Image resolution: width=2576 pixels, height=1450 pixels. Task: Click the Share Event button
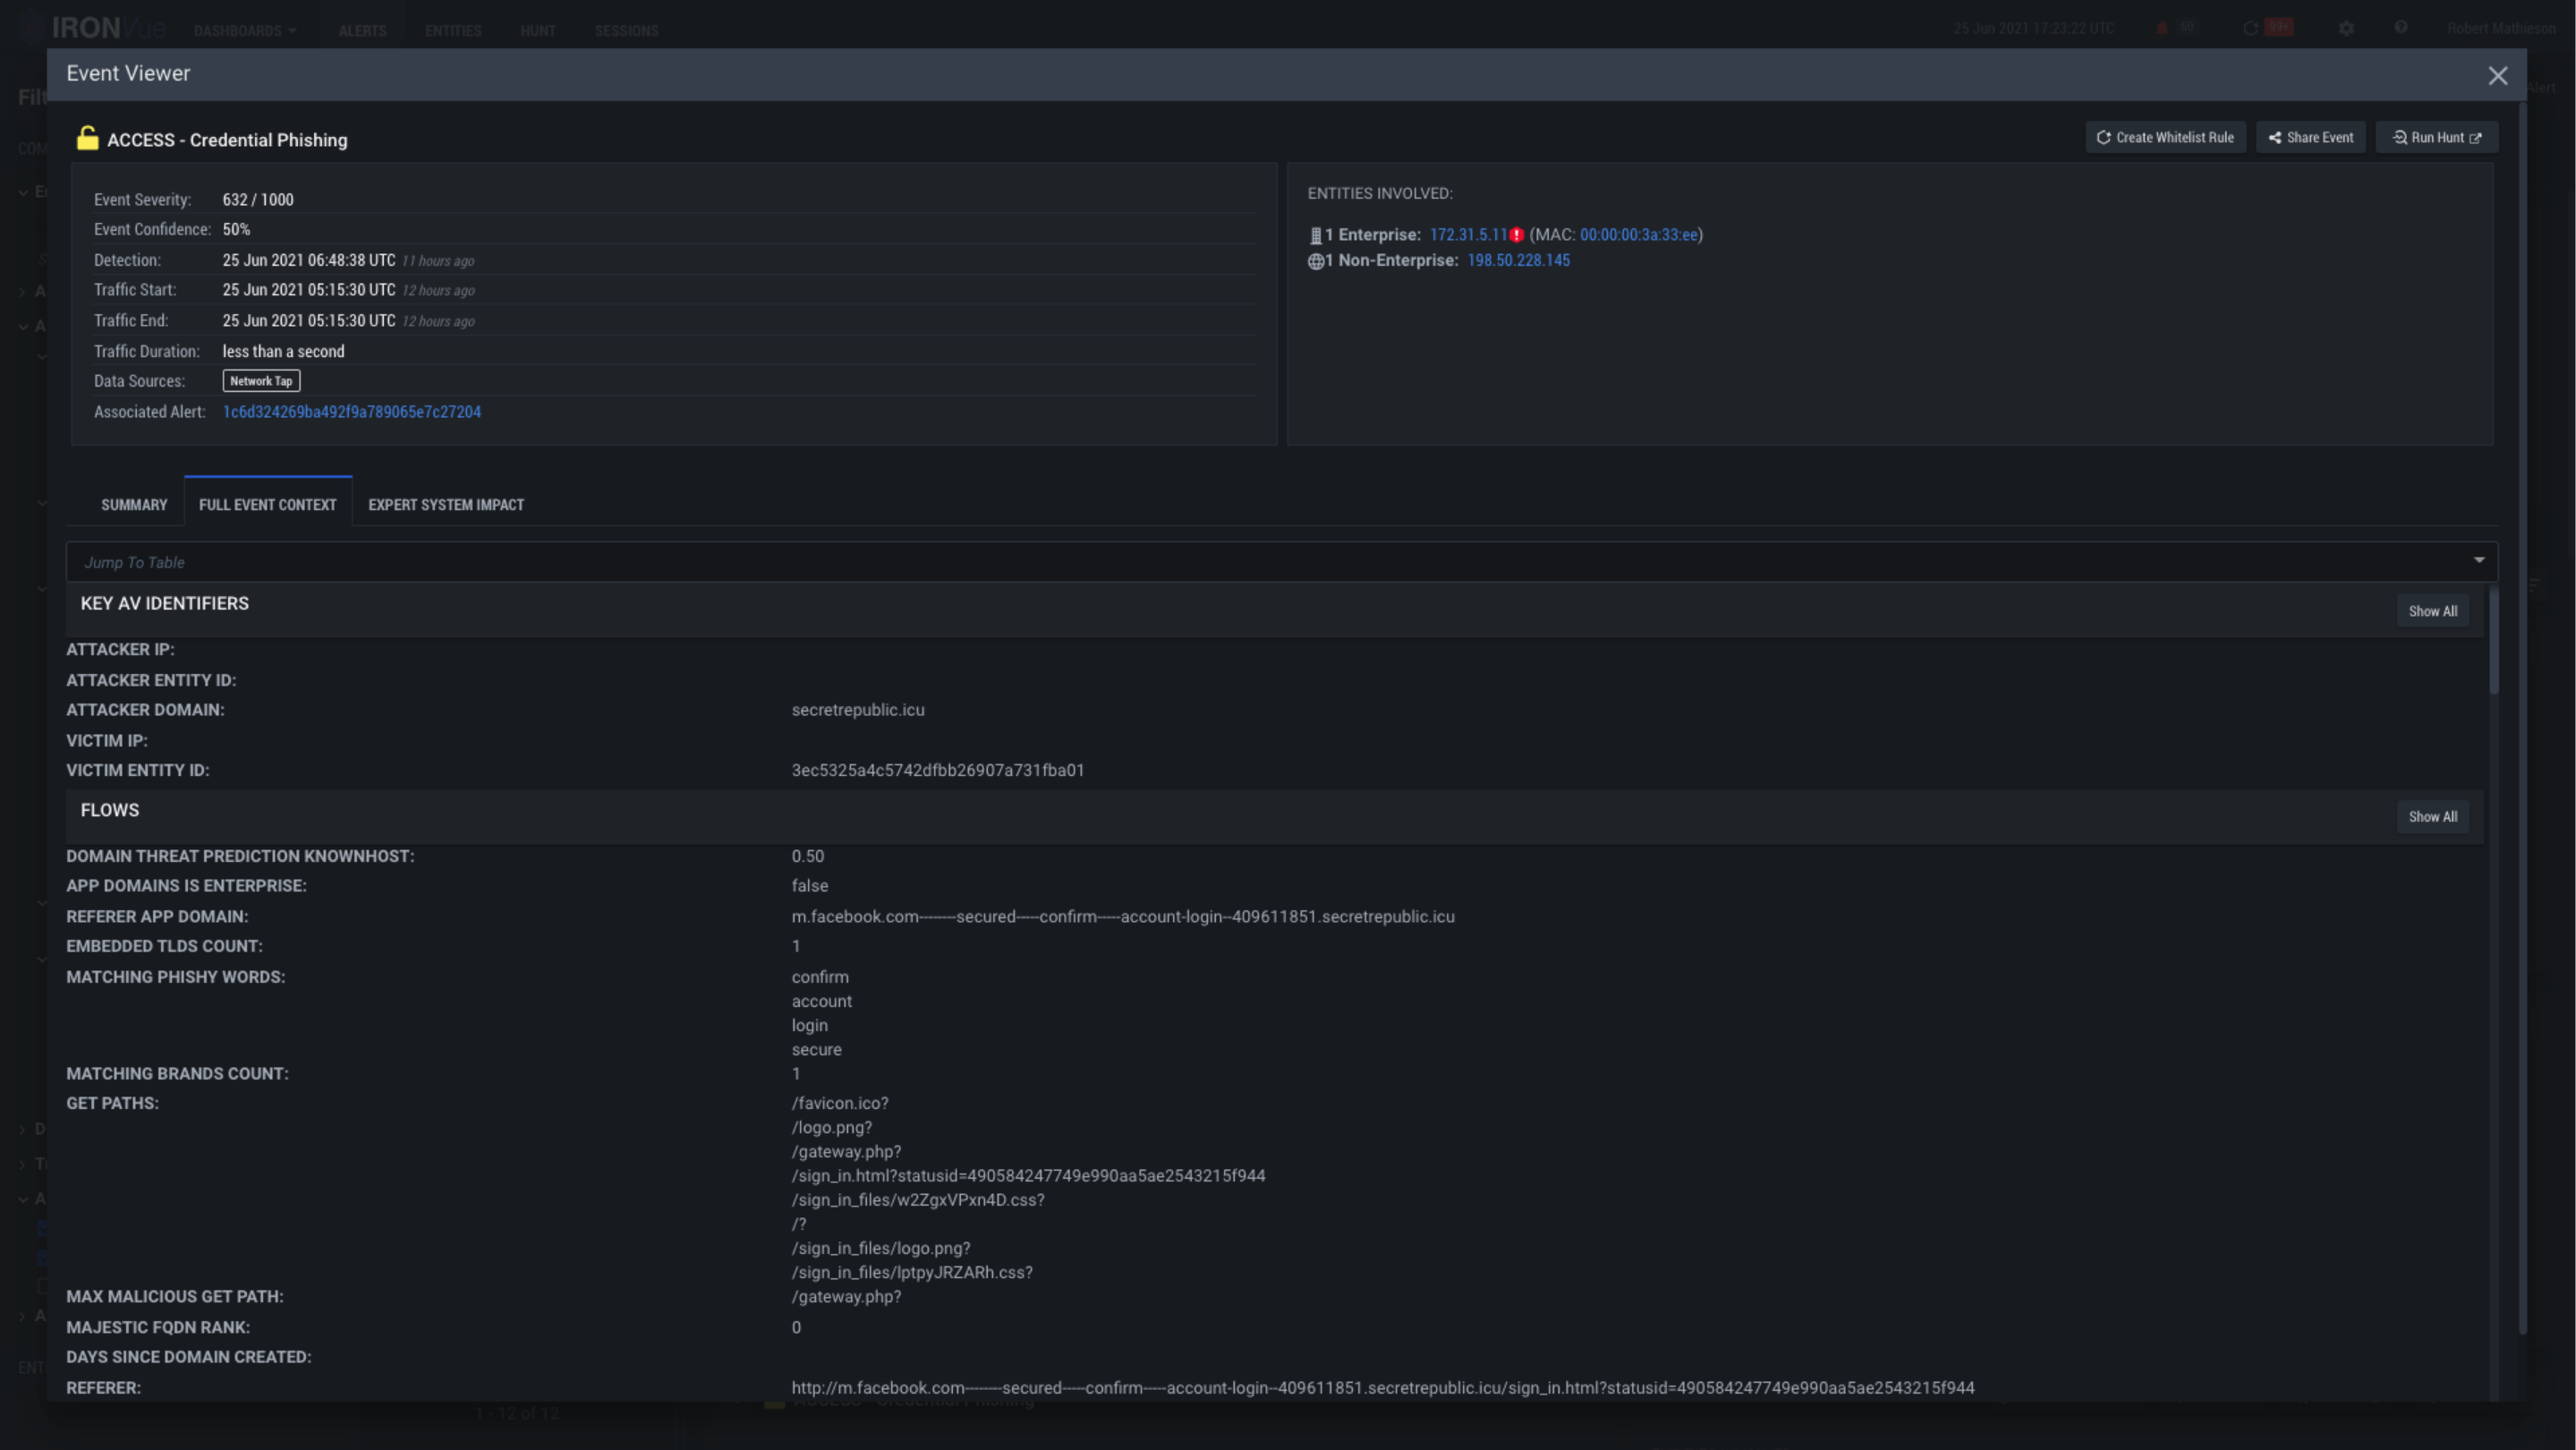[x=2310, y=138]
